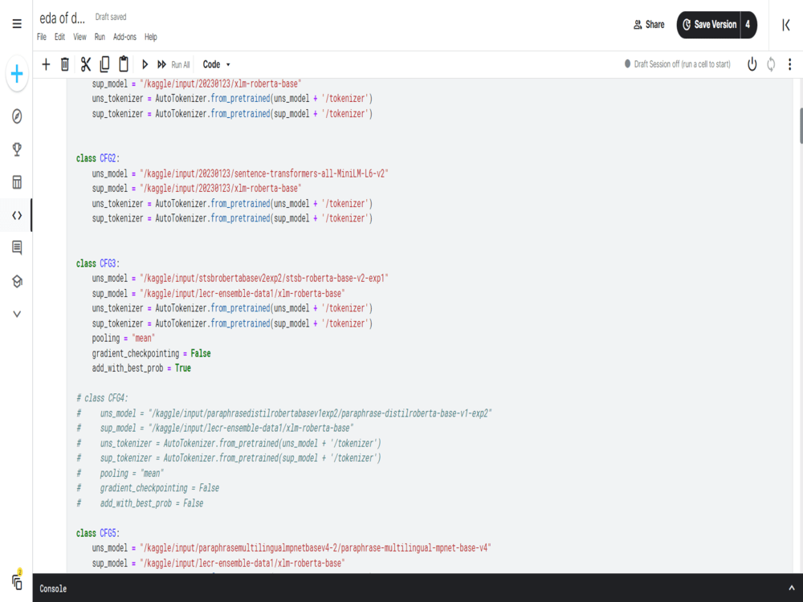Open the View menu

79,37
